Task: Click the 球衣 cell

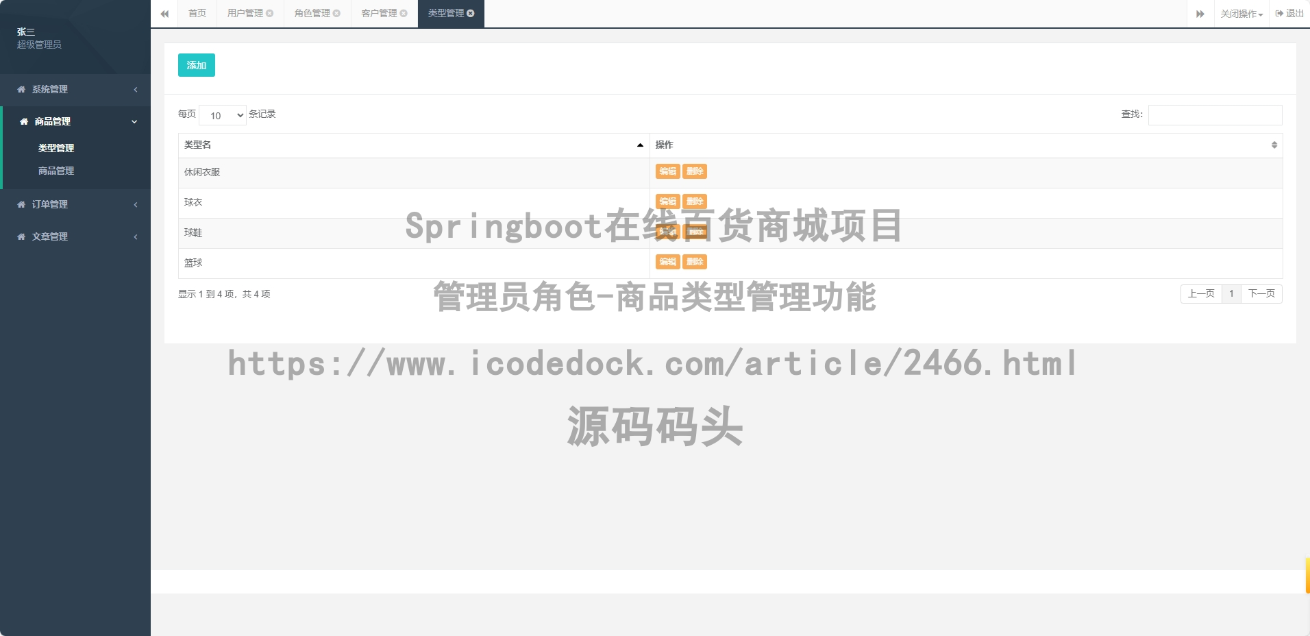Action: [414, 203]
